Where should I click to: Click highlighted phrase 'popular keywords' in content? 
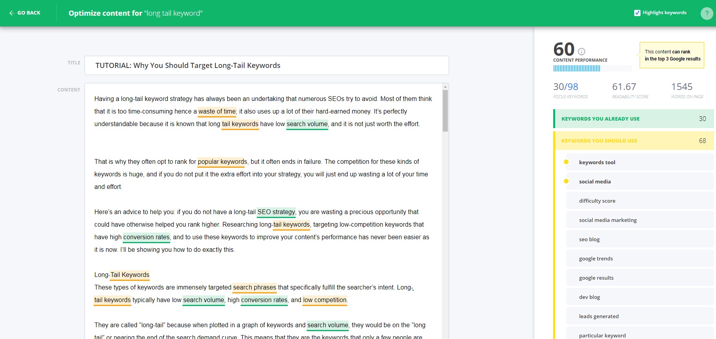tap(222, 162)
